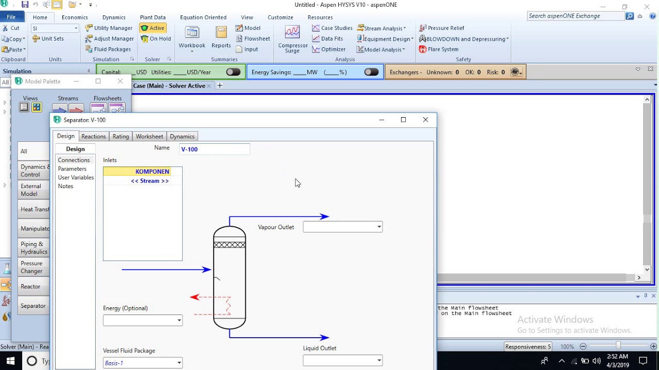Open the Liquid Outlet dropdown
Screen dimensions: 659x370
click(x=379, y=360)
